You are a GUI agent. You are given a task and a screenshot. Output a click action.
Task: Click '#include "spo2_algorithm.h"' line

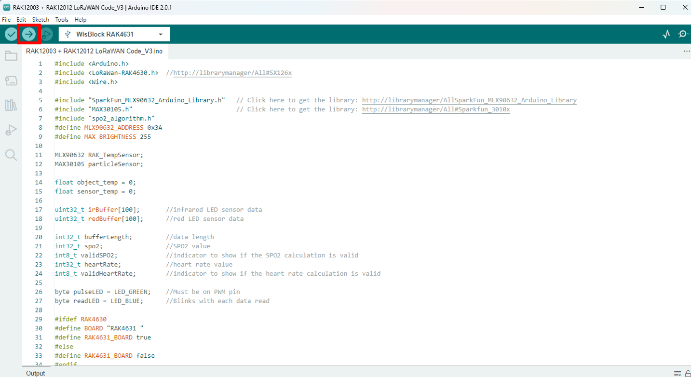point(105,119)
